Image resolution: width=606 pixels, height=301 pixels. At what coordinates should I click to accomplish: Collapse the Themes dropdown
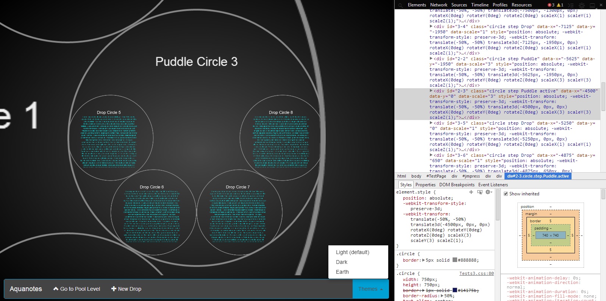(x=370, y=289)
